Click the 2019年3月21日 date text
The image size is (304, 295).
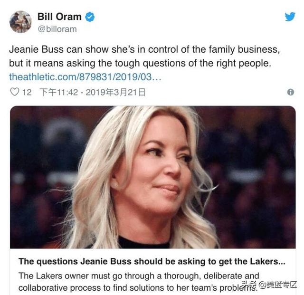(x=115, y=92)
